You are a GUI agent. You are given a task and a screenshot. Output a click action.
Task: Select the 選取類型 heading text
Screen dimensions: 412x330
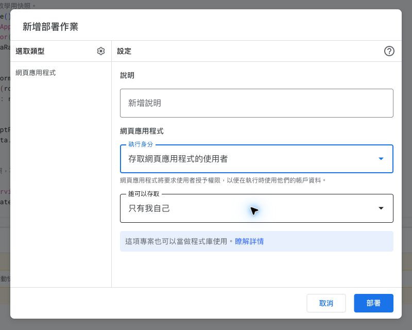point(30,51)
